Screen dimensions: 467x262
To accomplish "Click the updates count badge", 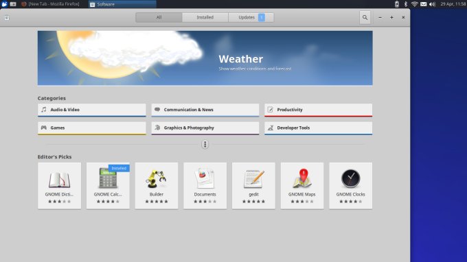I will click(261, 18).
